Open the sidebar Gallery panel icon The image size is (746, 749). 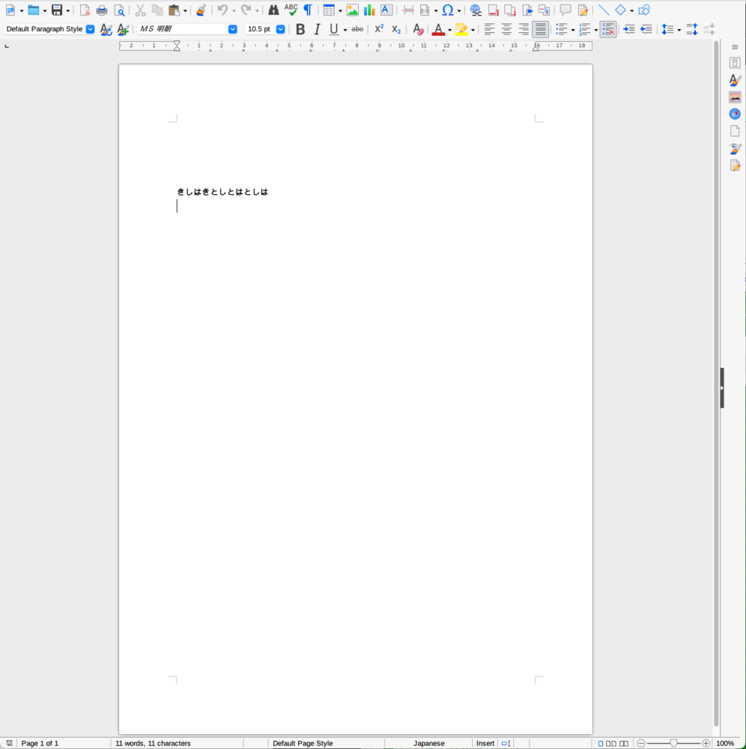click(x=735, y=97)
